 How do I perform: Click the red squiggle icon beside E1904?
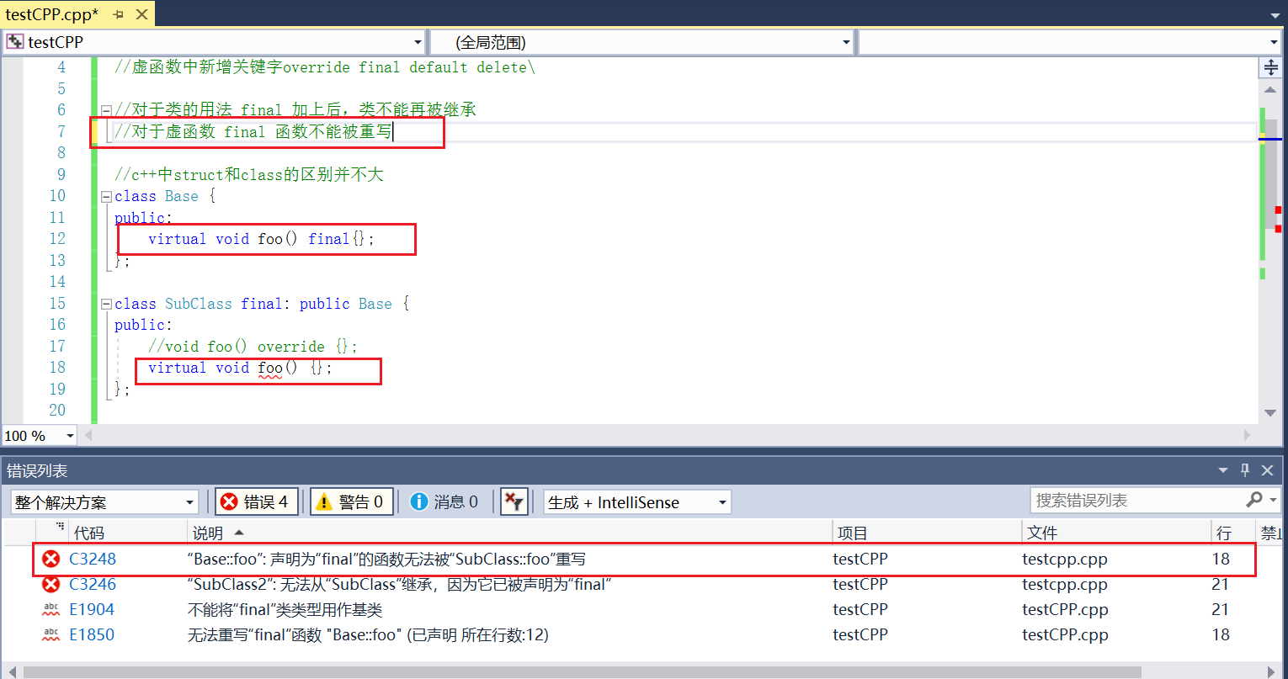pyautogui.click(x=51, y=609)
